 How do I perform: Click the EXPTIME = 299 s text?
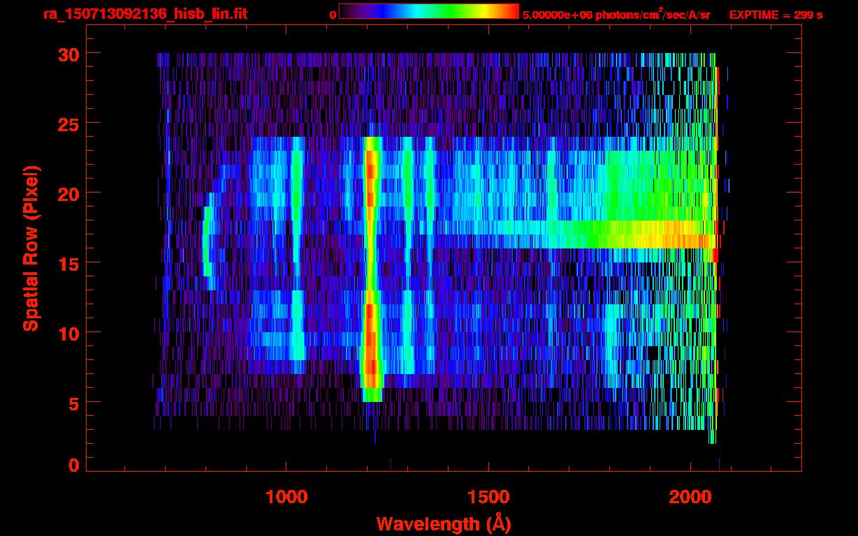[776, 15]
